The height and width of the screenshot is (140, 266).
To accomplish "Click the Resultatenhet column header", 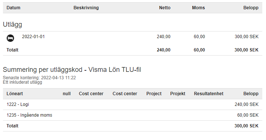I will (x=209, y=94).
